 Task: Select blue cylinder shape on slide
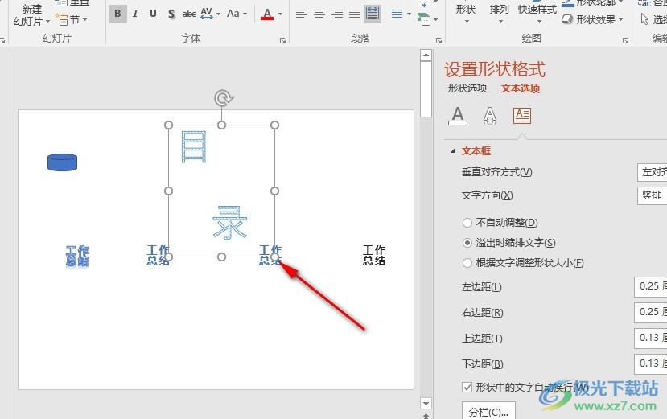pyautogui.click(x=62, y=162)
